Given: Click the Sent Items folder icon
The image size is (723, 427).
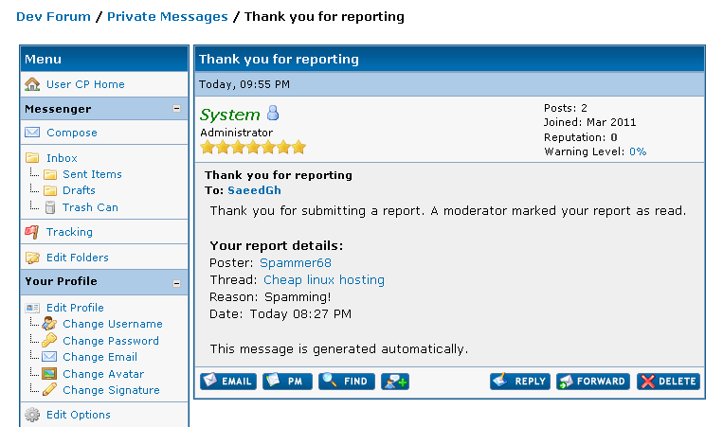Looking at the screenshot, I should [x=50, y=174].
